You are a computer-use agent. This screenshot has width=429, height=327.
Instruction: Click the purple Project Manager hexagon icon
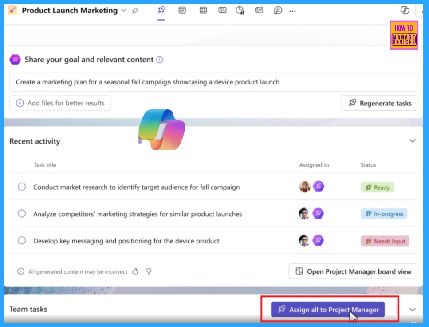pyautogui.click(x=15, y=60)
